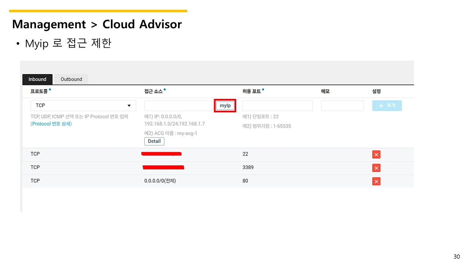Screen dimensions: 470x264
Task: Delete the port 80 rule
Action: tap(376, 181)
